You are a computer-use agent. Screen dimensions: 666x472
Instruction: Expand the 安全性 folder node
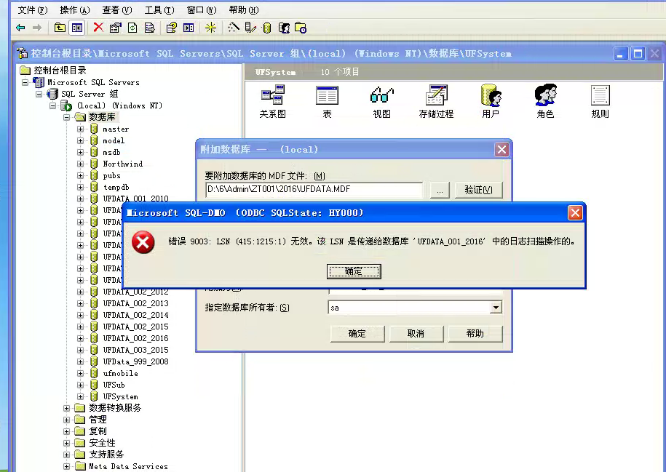pos(67,443)
